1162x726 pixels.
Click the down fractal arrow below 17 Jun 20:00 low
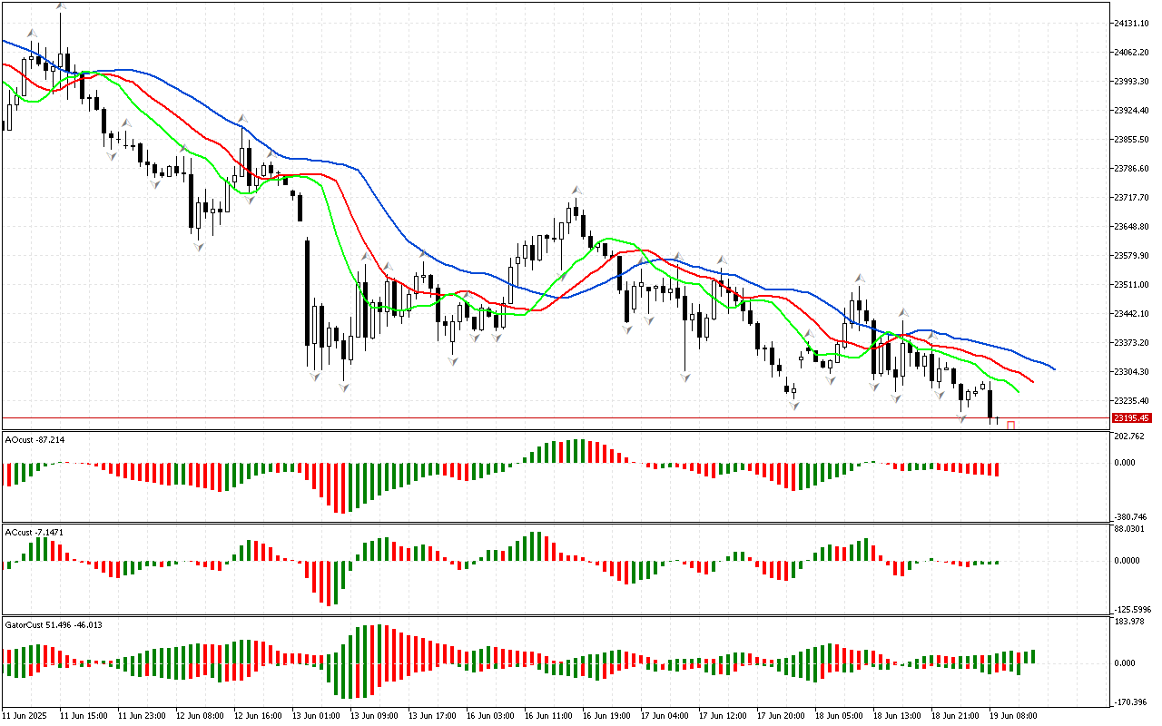coord(793,405)
